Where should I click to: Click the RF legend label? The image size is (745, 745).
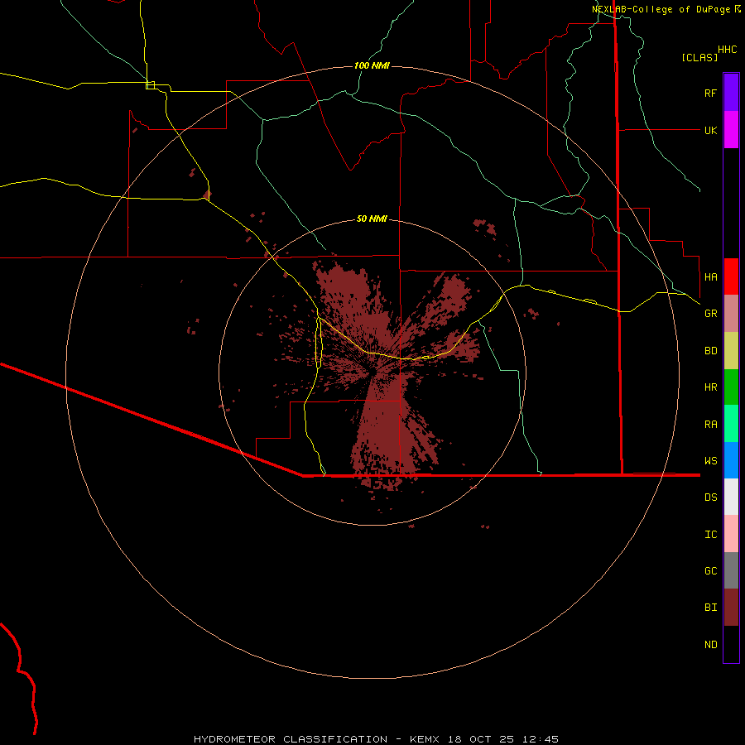pyautogui.click(x=710, y=94)
